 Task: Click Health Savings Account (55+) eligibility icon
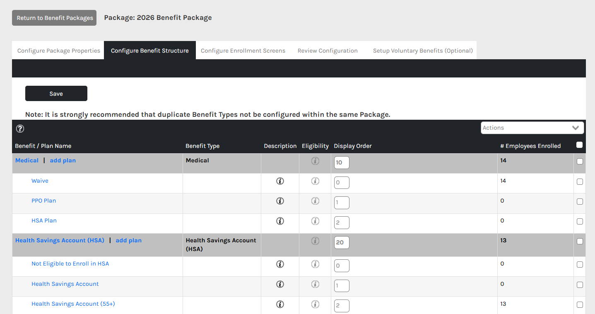tap(315, 304)
